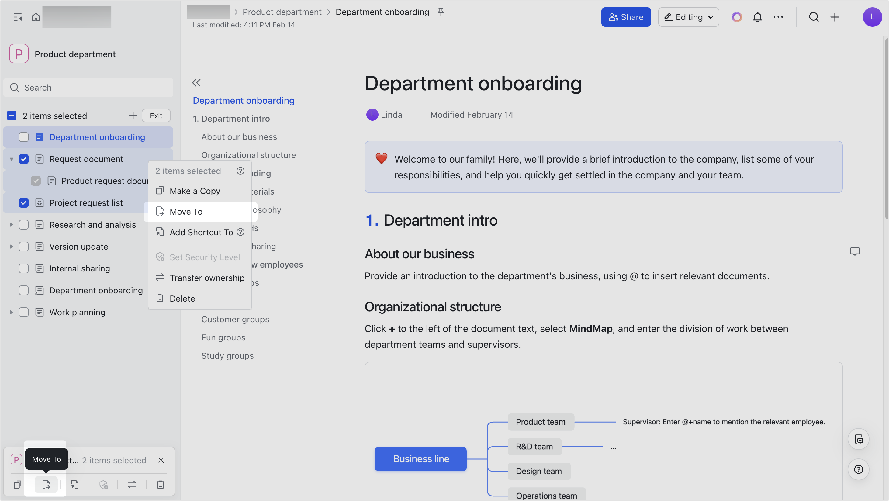Create new item with top-right plus icon

click(835, 17)
